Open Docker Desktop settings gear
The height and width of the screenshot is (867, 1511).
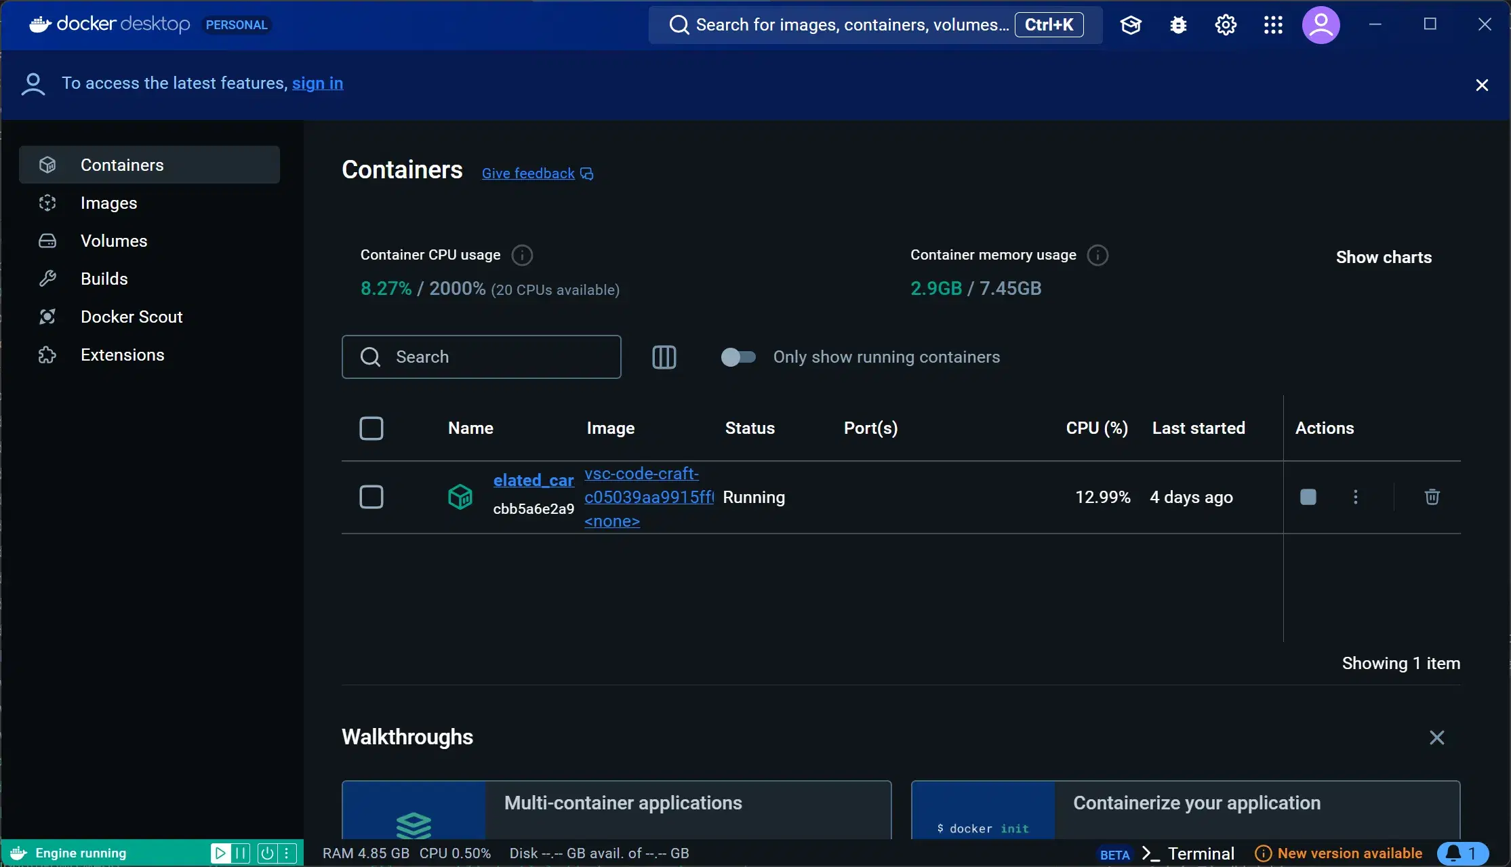click(1226, 25)
